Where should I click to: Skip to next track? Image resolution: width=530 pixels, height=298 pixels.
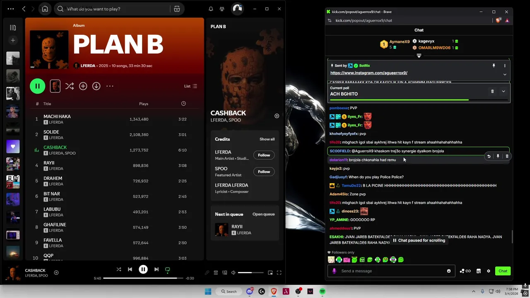pyautogui.click(x=156, y=269)
